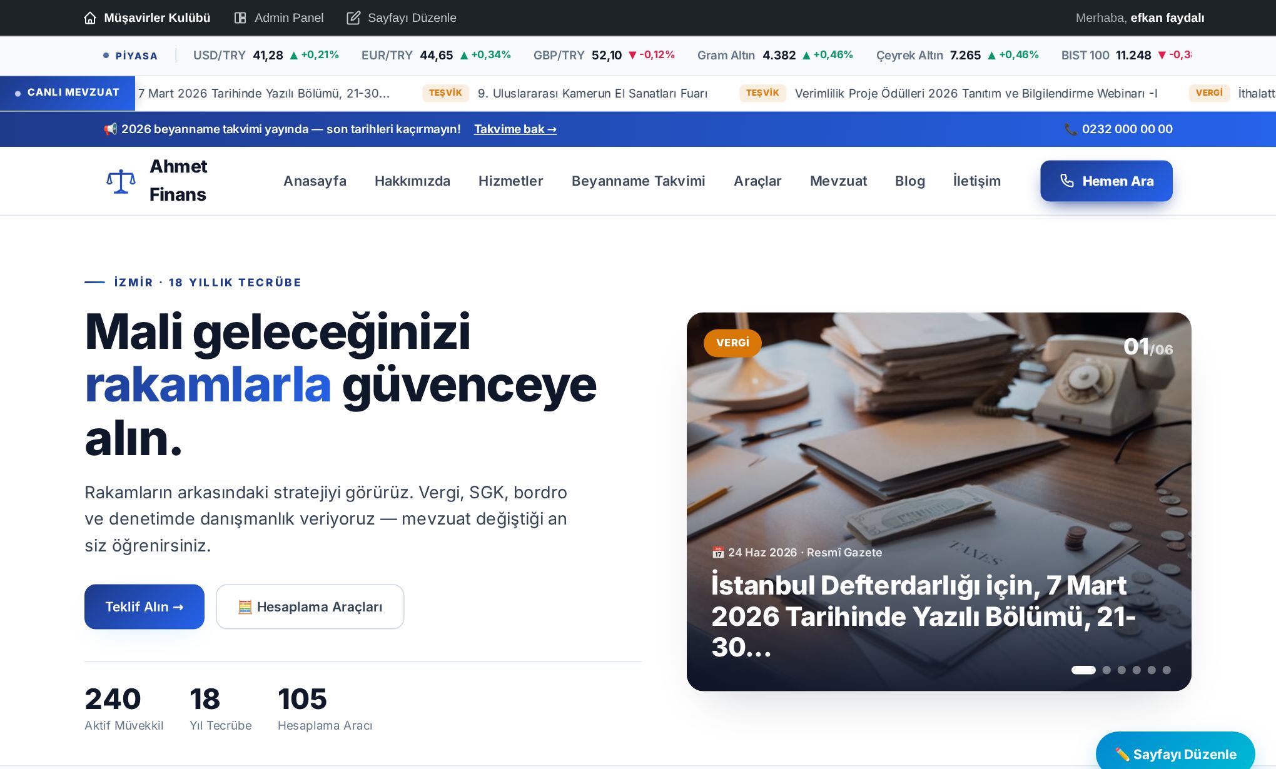Image resolution: width=1276 pixels, height=769 pixels.
Task: Jump to the second slide dot
Action: 1106,670
